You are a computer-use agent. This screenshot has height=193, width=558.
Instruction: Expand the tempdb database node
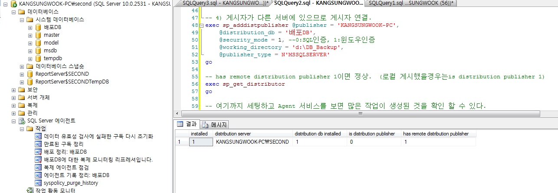30,58
